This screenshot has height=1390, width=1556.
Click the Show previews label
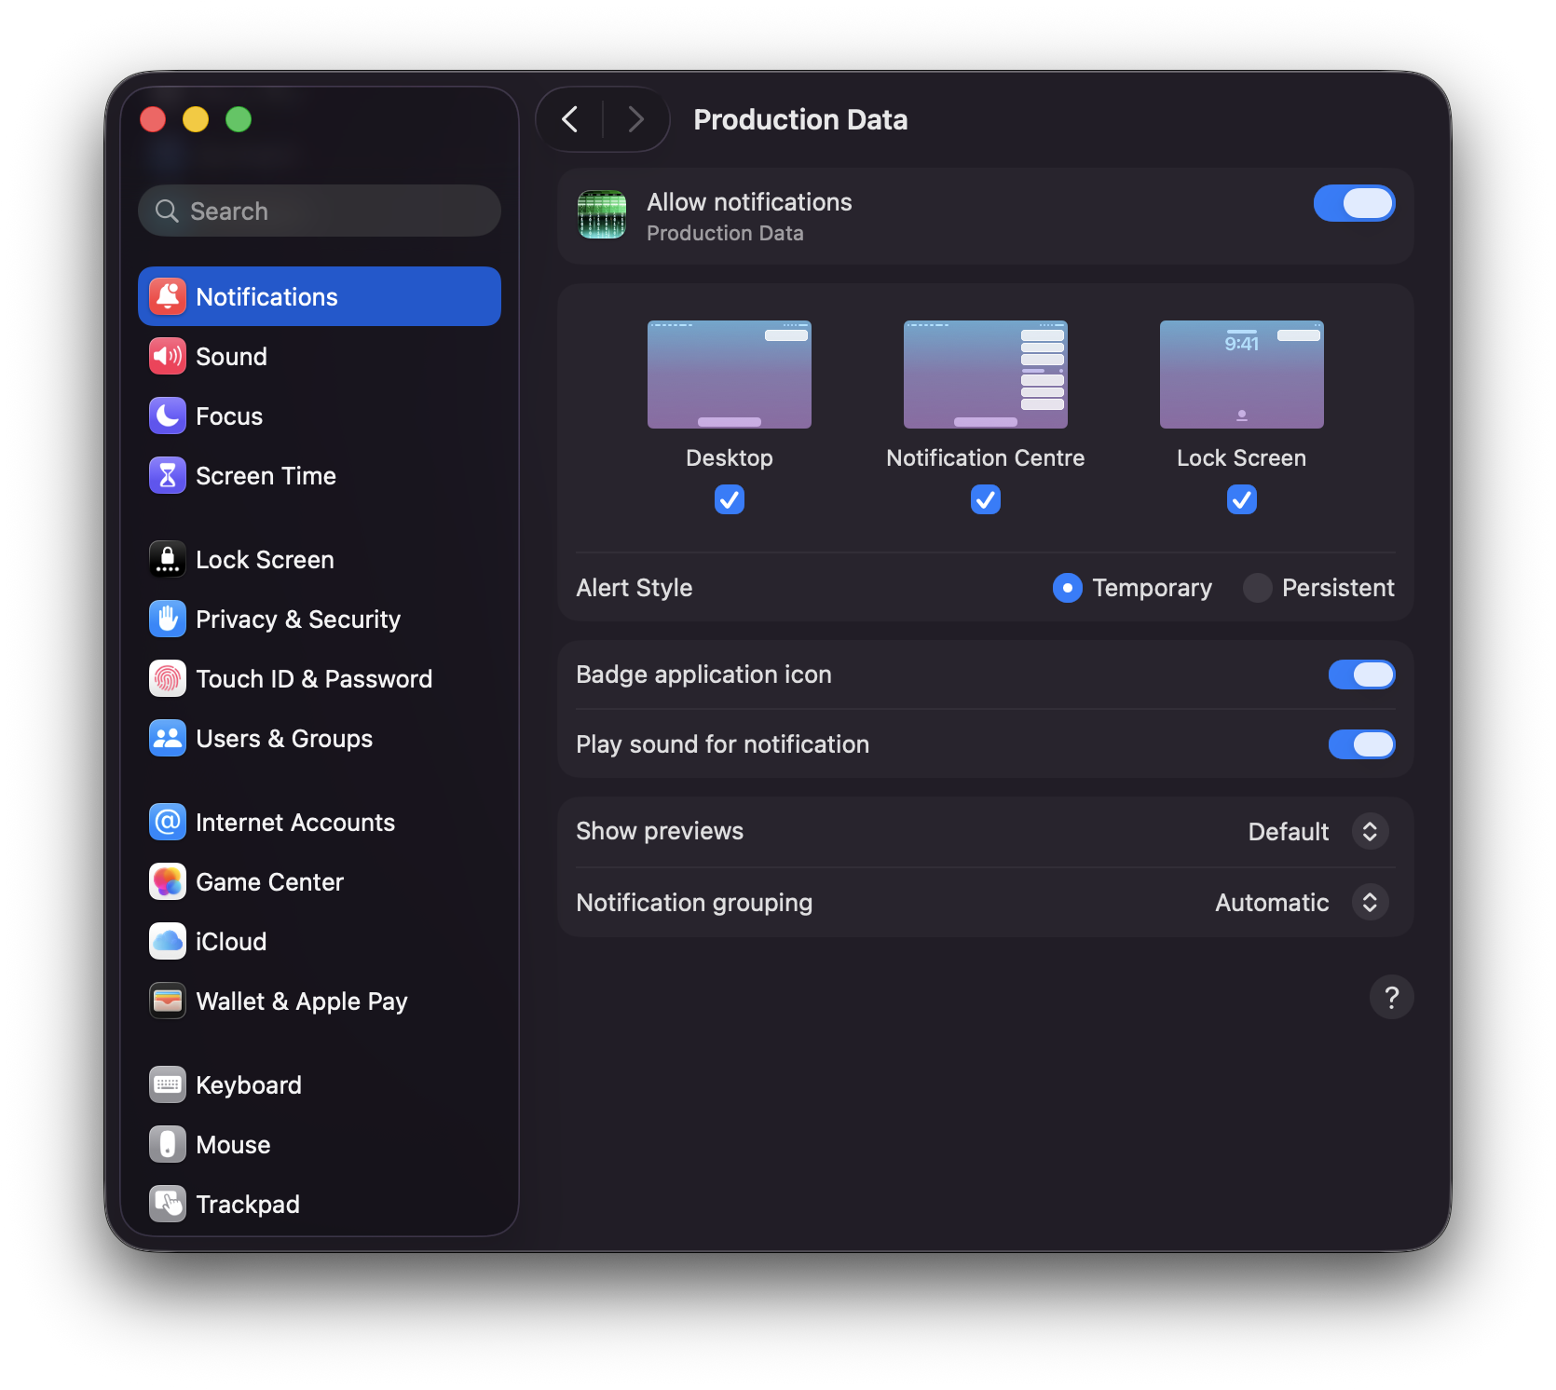(660, 831)
